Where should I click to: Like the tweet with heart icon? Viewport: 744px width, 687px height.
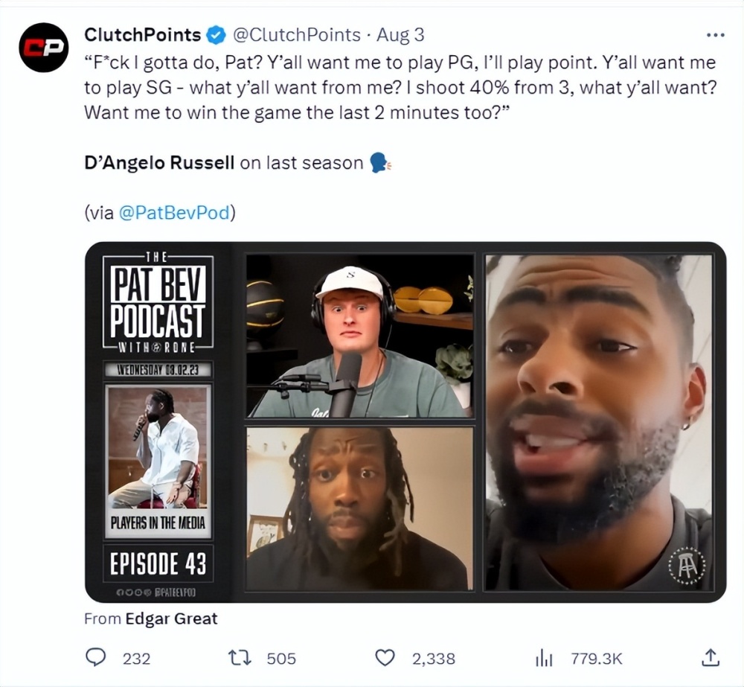tap(385, 658)
